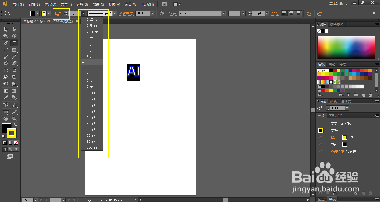Open the 文字(T) menu
The height and width of the screenshot is (202, 380).
click(66, 4)
